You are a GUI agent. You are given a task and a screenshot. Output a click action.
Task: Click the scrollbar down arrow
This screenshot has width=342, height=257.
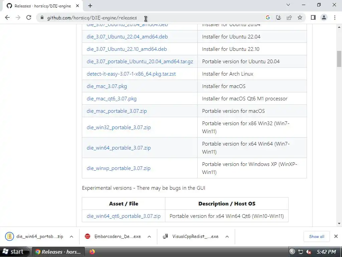pyautogui.click(x=339, y=224)
